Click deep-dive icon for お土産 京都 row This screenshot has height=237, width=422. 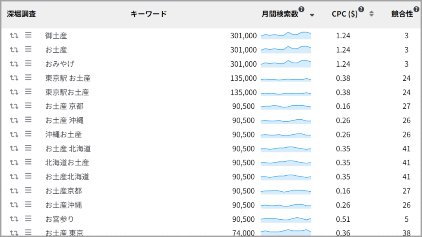point(14,106)
